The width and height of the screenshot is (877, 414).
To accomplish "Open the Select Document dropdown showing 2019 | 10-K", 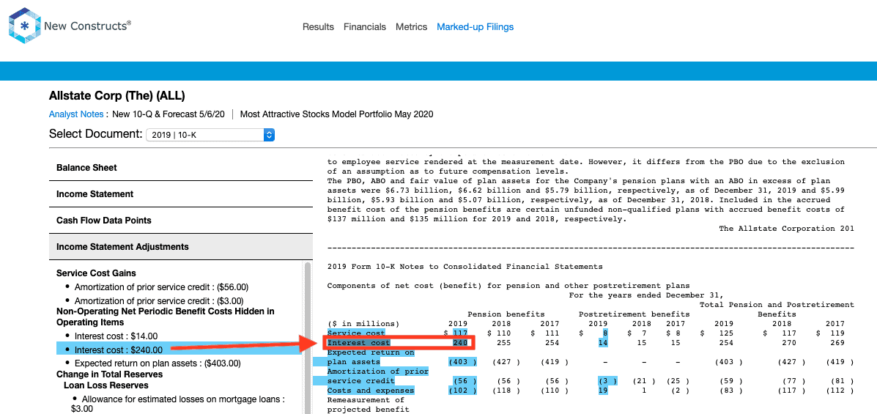I will tap(210, 135).
